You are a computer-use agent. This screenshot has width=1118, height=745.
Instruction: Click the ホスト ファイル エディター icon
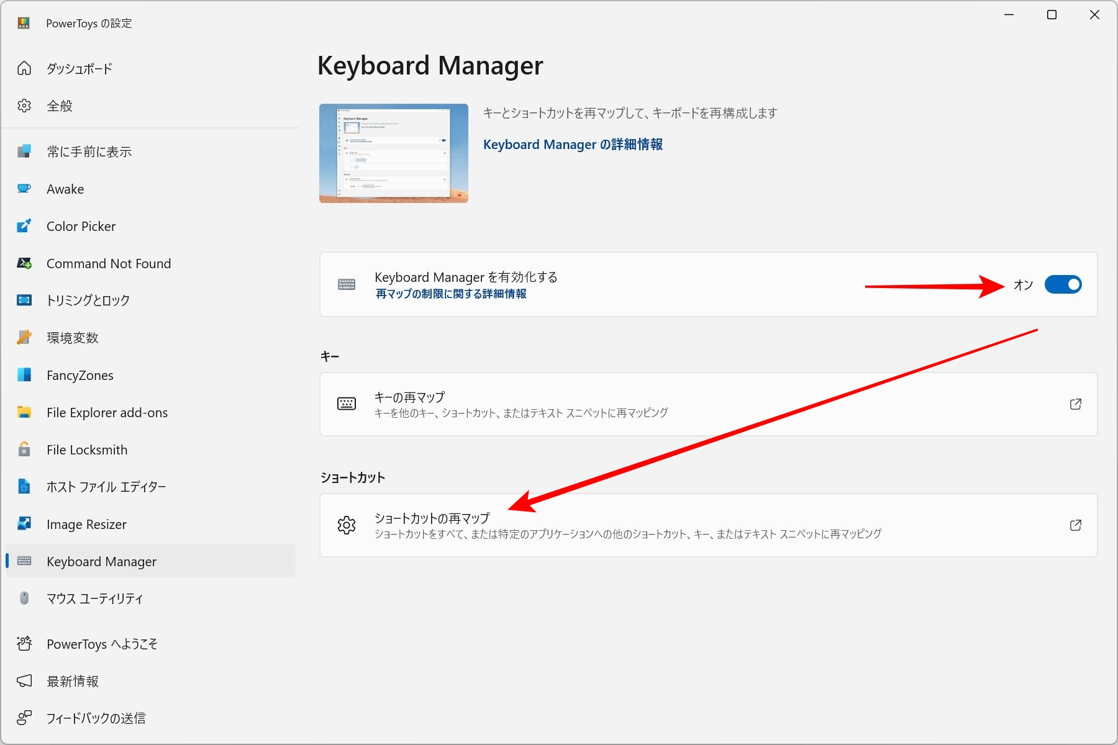[x=24, y=487]
